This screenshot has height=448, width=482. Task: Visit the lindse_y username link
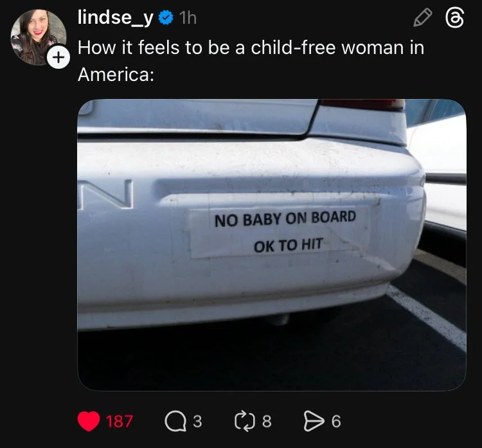115,17
